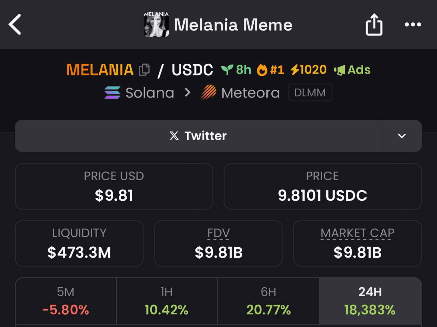The width and height of the screenshot is (437, 327).
Task: Tap the Market Cap label for info
Action: pos(357,233)
